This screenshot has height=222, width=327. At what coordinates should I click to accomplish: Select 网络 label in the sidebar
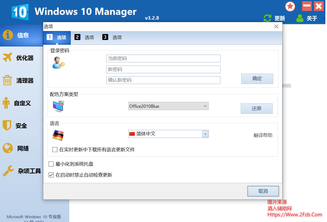point(23,148)
